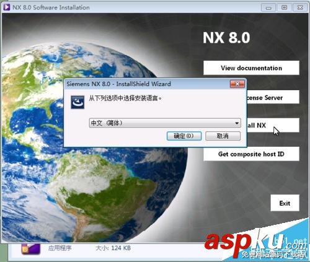This screenshot has height=262, width=310.
Task: Click the 从下列选项中选择安装语言 prompt text
Action: coord(125,98)
